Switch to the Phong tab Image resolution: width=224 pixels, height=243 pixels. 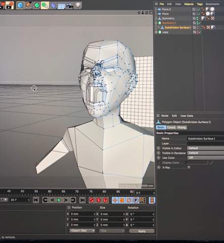(182, 128)
